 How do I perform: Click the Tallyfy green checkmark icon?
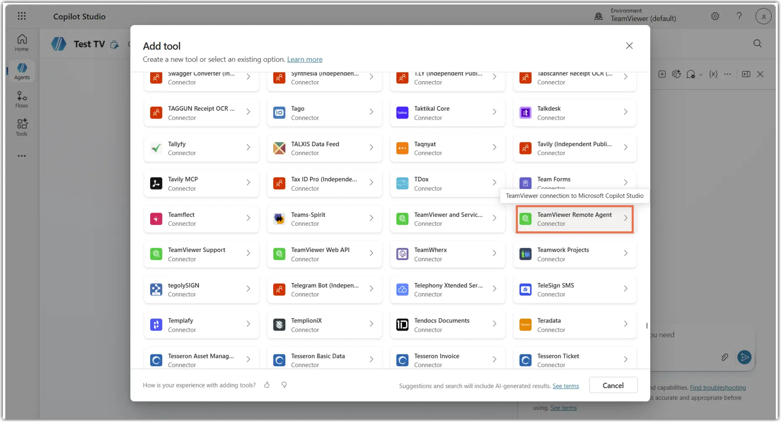click(x=156, y=148)
